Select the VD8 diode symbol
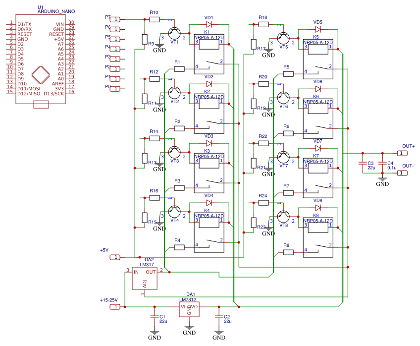Viewport: 420px width, 346px height. 317,208
